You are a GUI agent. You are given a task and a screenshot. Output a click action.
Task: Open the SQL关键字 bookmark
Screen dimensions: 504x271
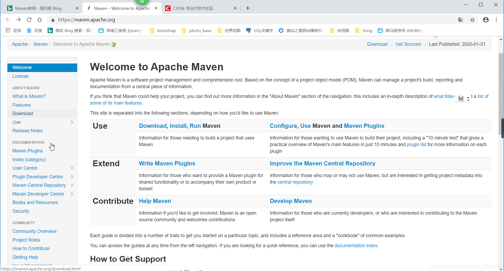coord(259,30)
